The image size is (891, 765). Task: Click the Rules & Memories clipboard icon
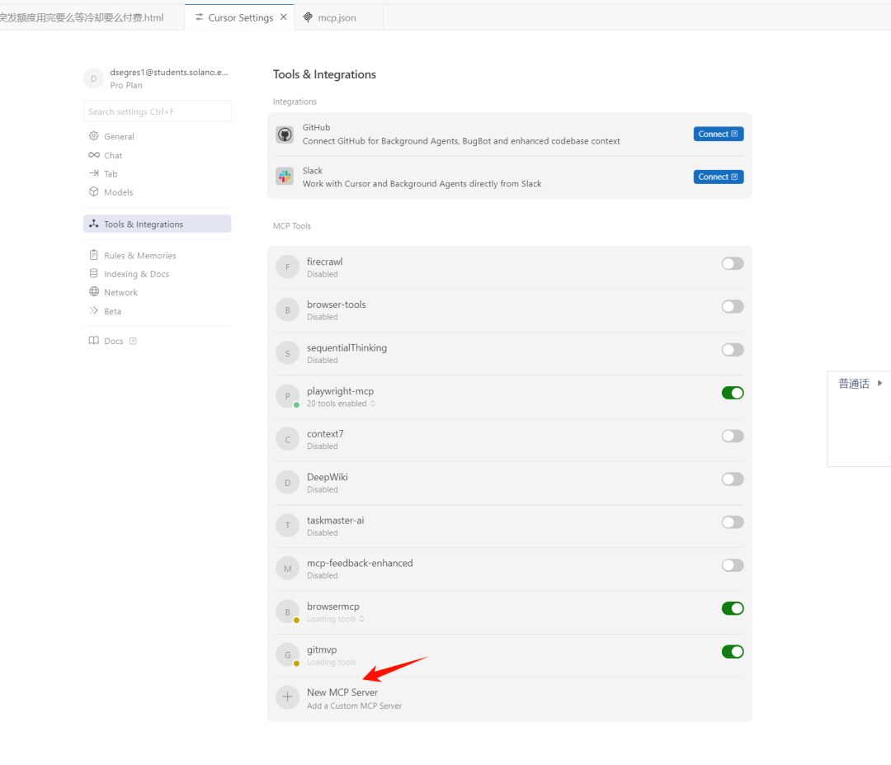tap(94, 255)
